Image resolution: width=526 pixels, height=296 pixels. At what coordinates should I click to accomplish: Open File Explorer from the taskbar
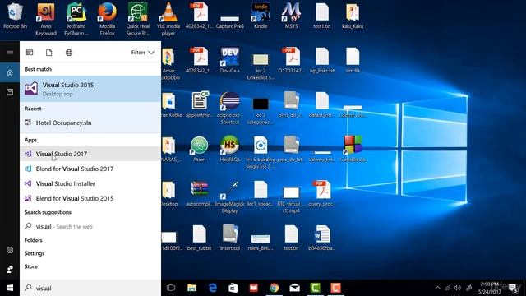[x=191, y=288]
